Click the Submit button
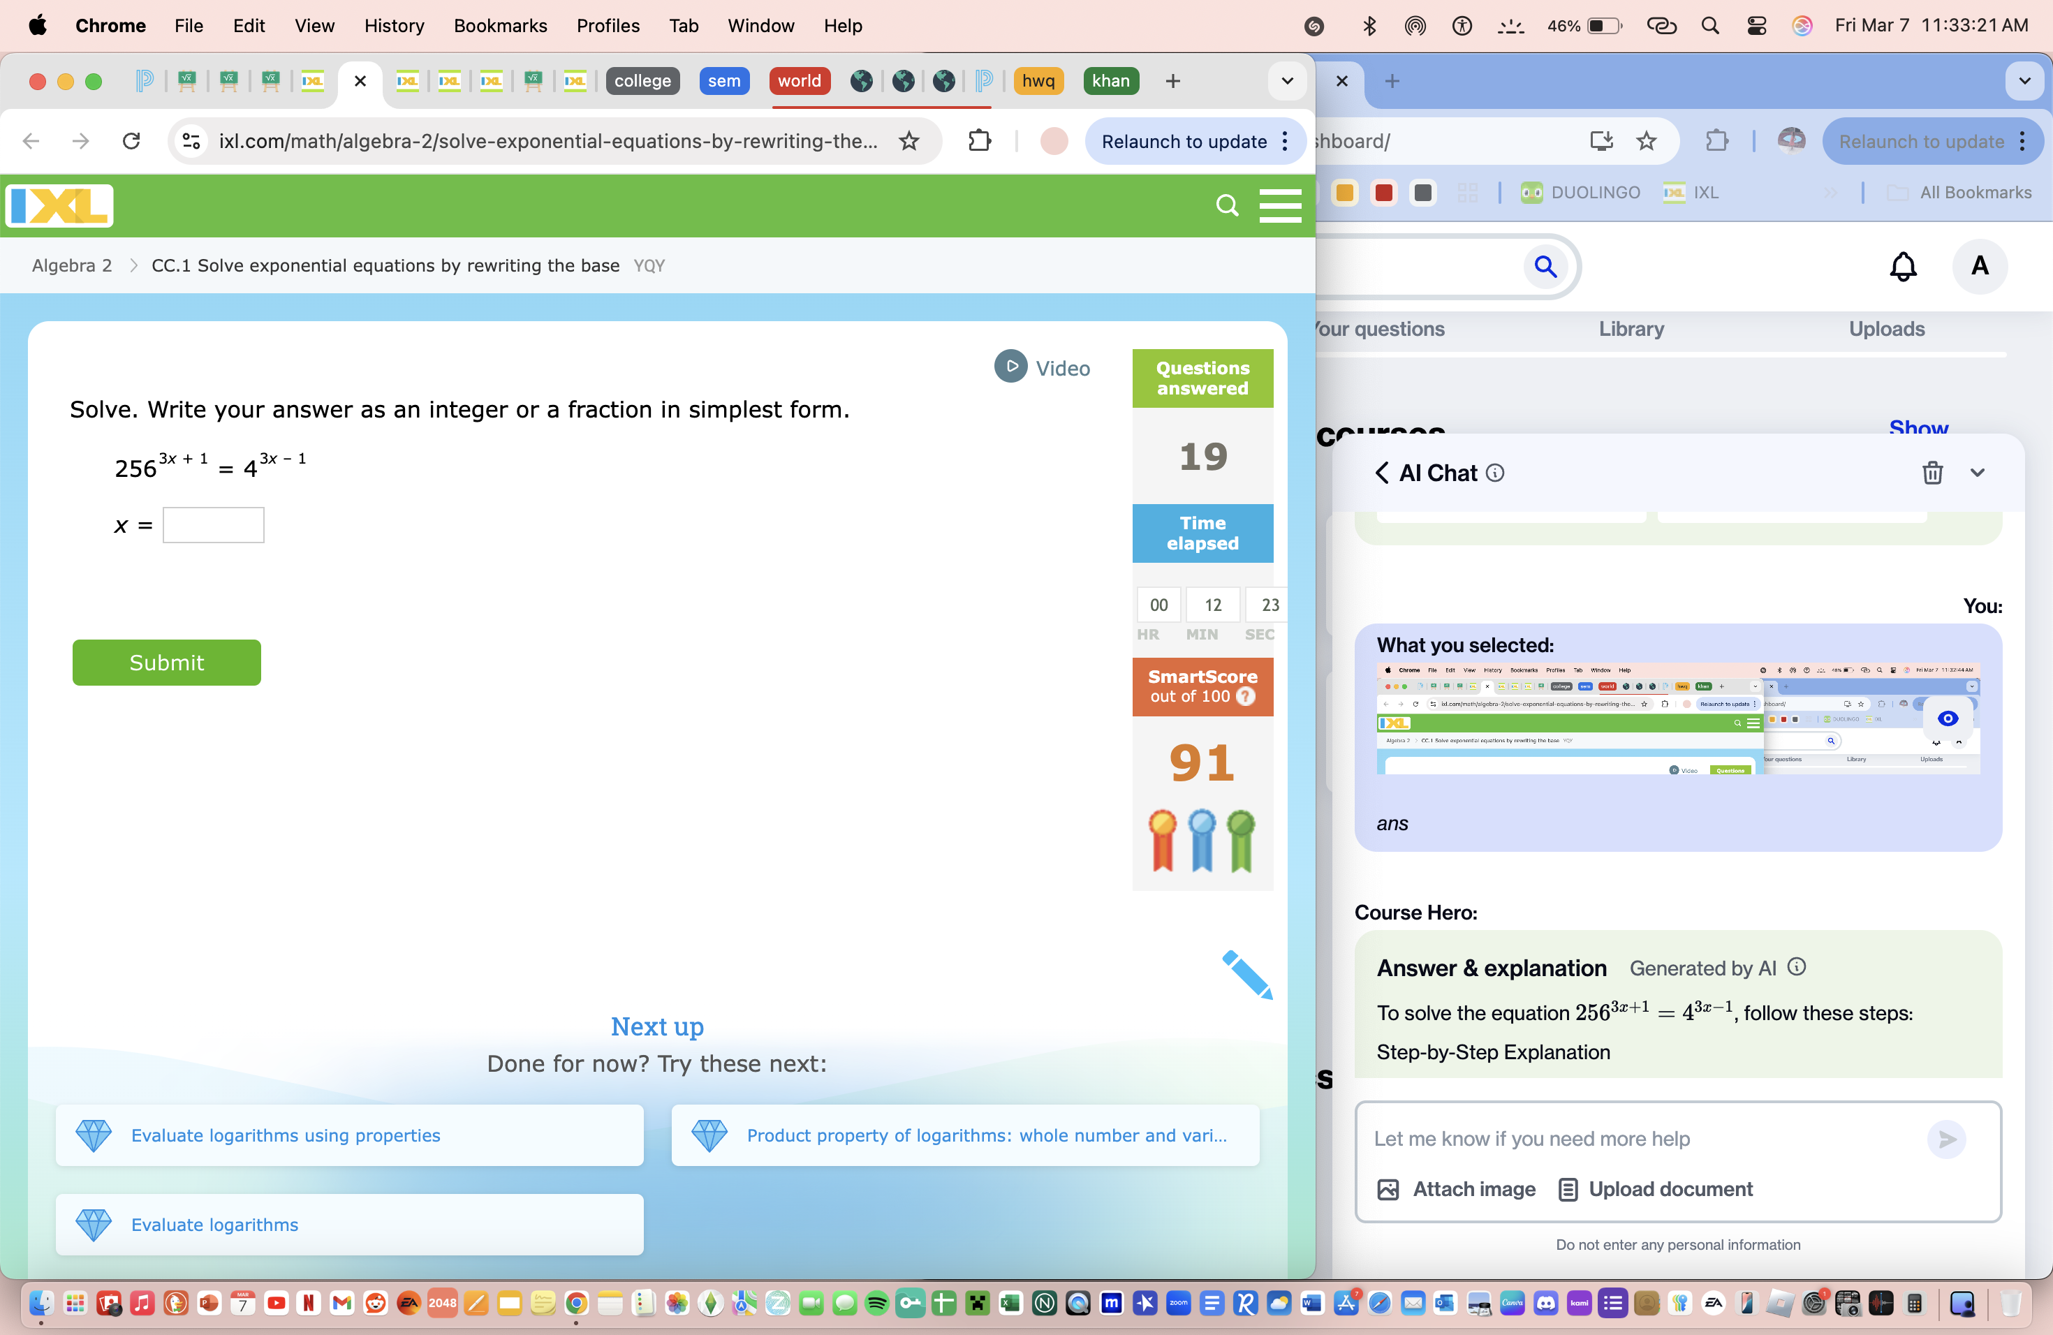The width and height of the screenshot is (2053, 1335). pyautogui.click(x=166, y=663)
